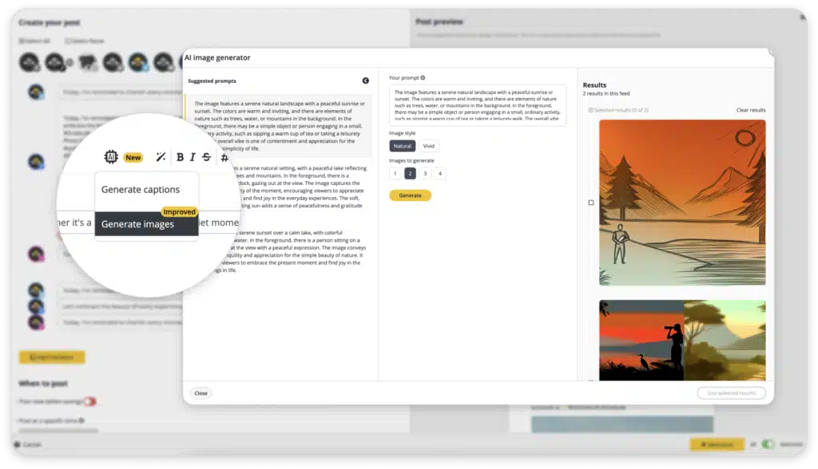The image size is (818, 469).
Task: Select the Vivid image style
Action: 429,146
